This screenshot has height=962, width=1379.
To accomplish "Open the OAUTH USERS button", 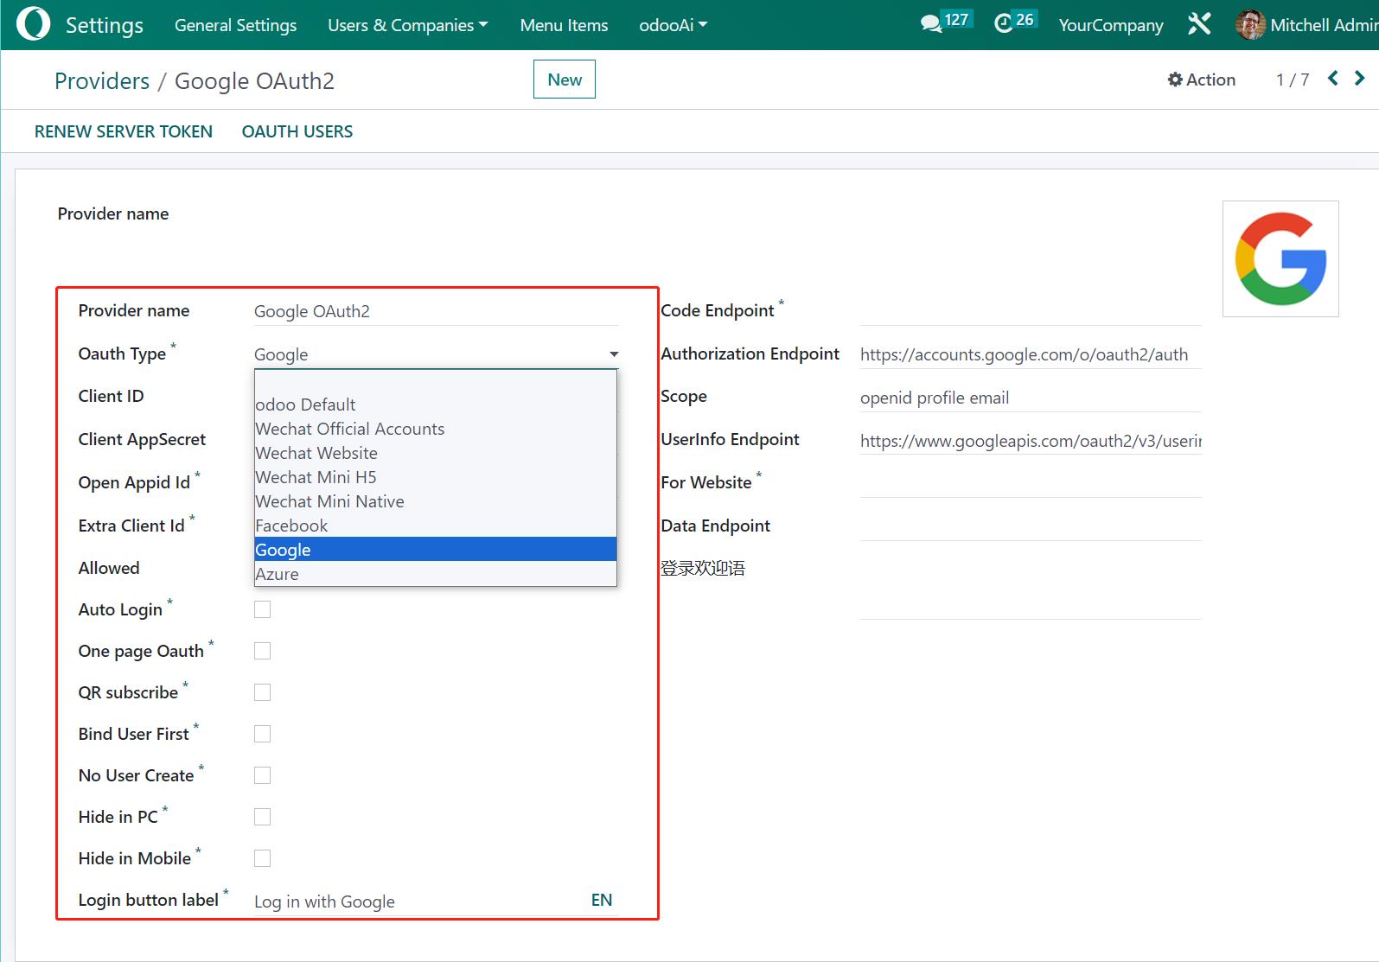I will click(297, 131).
